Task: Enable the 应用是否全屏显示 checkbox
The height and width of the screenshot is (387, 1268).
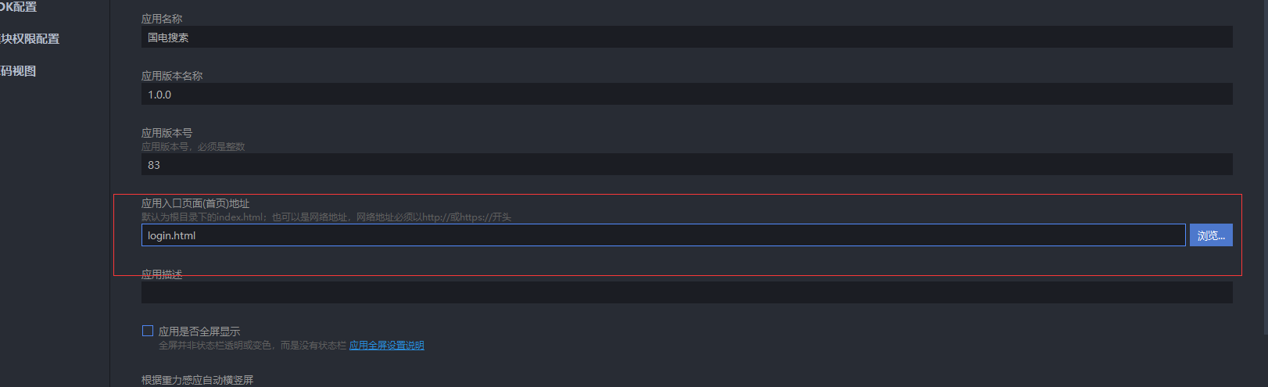Action: coord(148,331)
